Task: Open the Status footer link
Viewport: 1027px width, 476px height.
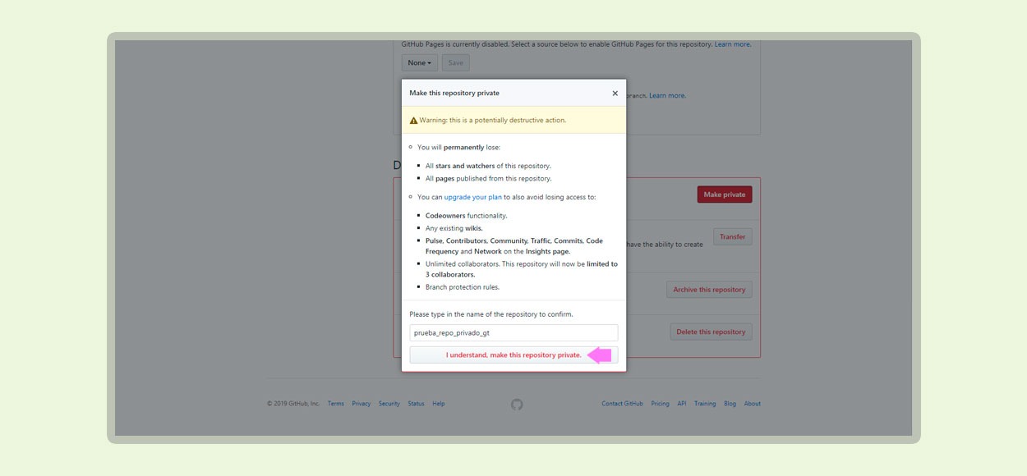Action: (x=417, y=404)
